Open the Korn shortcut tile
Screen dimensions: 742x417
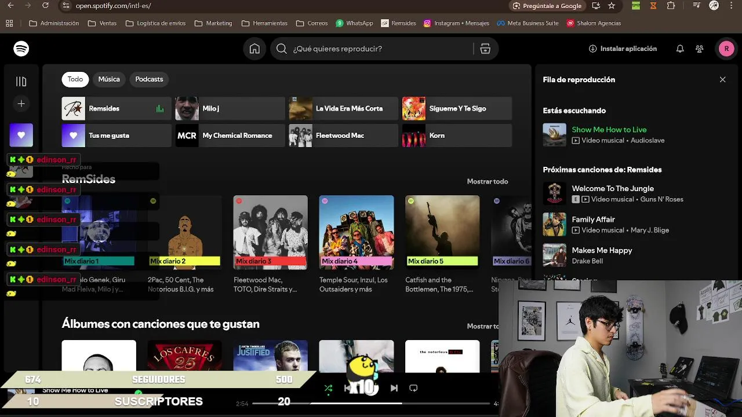point(457,136)
